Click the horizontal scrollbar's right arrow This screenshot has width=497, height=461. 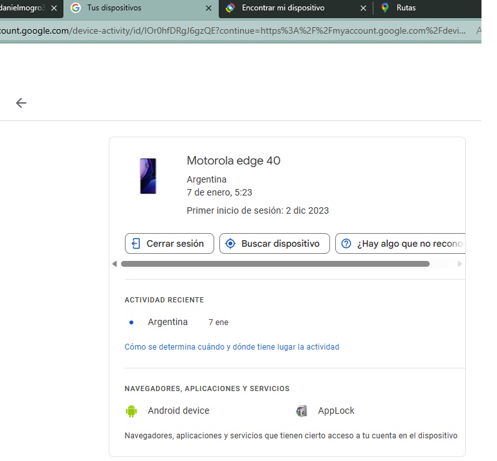tap(459, 264)
